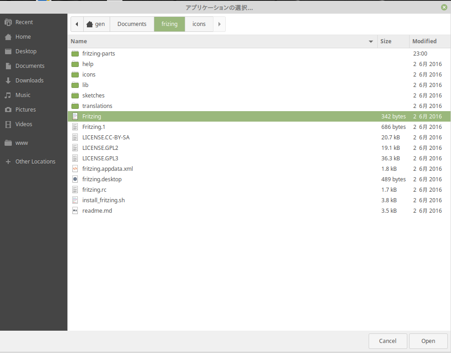Click the 20.7 kB size cell
Image resolution: width=451 pixels, height=353 pixels.
click(x=390, y=138)
